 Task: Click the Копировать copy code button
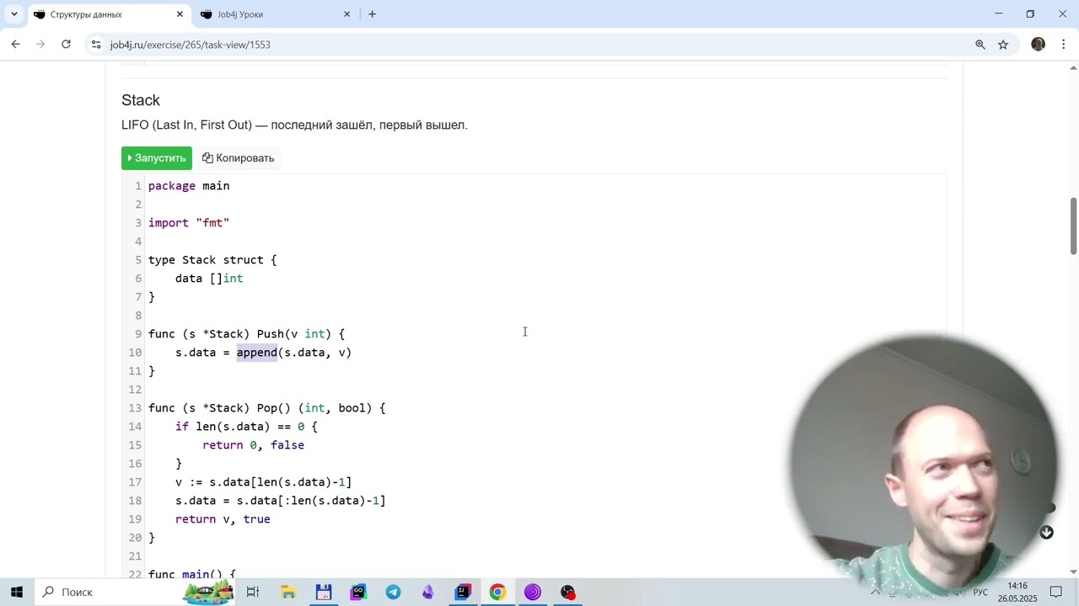[239, 158]
